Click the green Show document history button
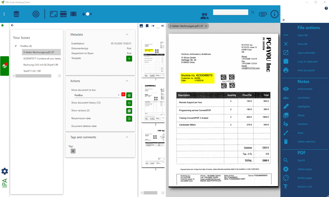This screenshot has width=329, height=197. 129,103
